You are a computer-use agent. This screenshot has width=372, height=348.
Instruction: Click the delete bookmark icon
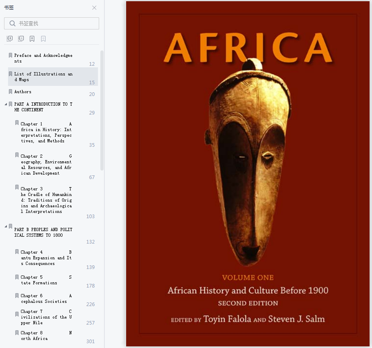(x=43, y=39)
